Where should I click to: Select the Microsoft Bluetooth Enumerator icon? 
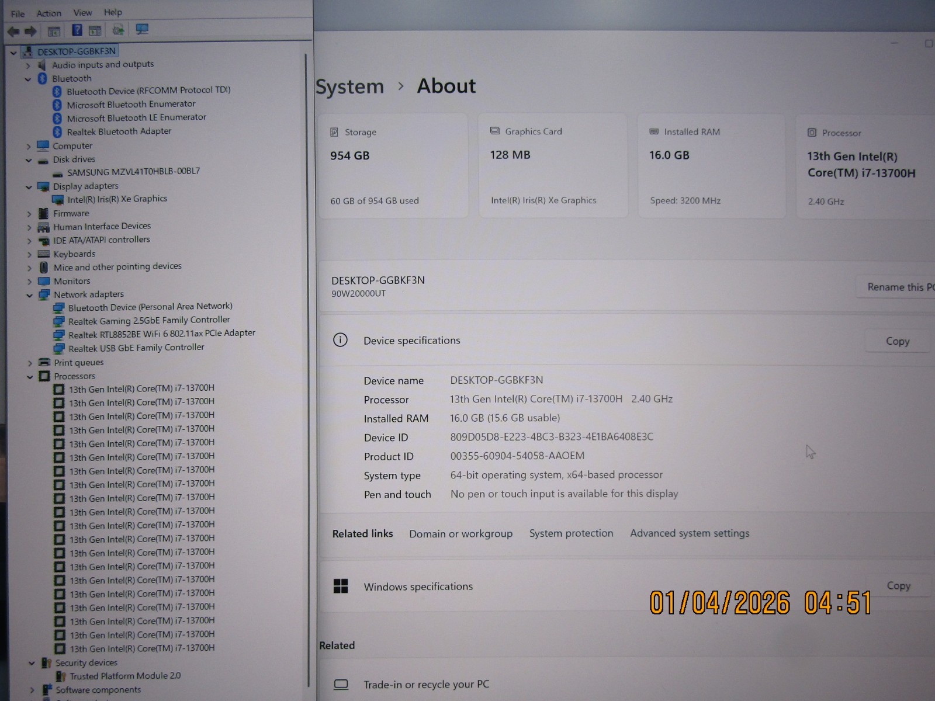click(57, 105)
